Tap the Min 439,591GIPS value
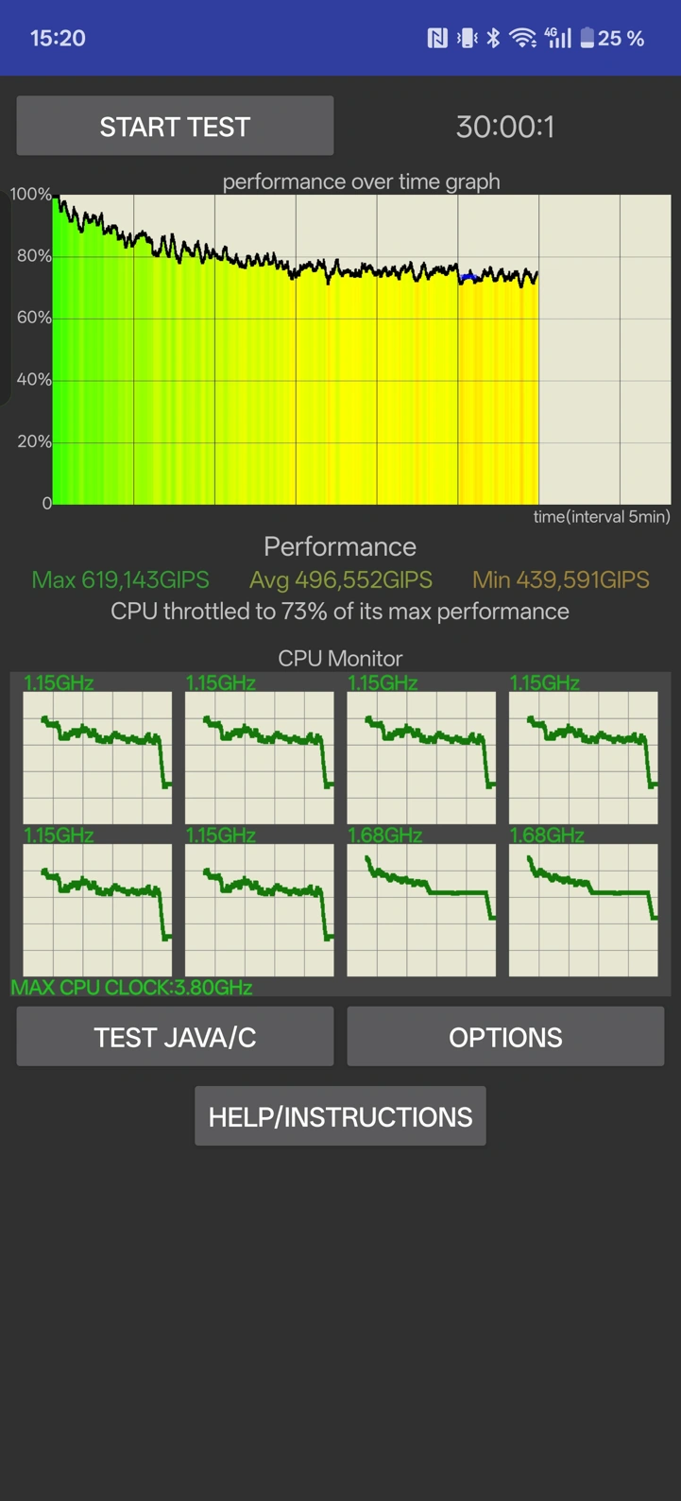Image resolution: width=681 pixels, height=1501 pixels. point(561,579)
